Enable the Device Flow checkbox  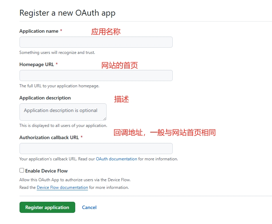click(x=22, y=170)
